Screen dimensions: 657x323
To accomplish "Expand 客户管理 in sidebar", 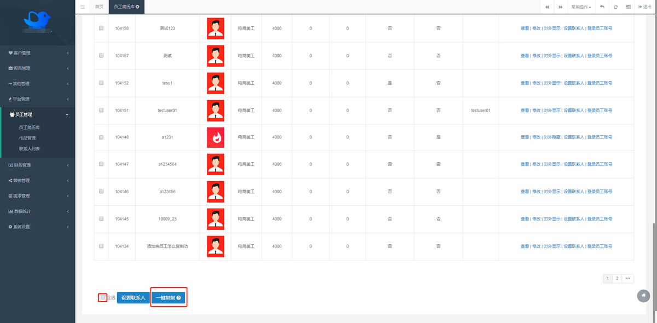I will pyautogui.click(x=37, y=53).
